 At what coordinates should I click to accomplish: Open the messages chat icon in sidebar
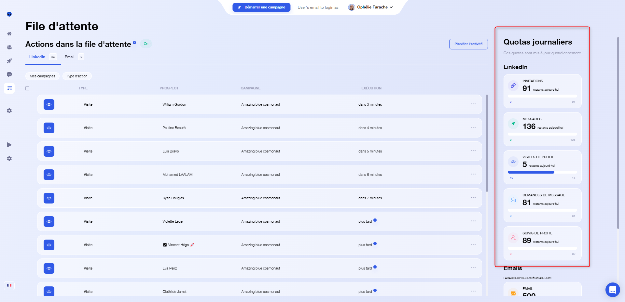coord(9,74)
